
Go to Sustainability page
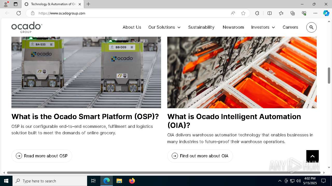(201, 27)
